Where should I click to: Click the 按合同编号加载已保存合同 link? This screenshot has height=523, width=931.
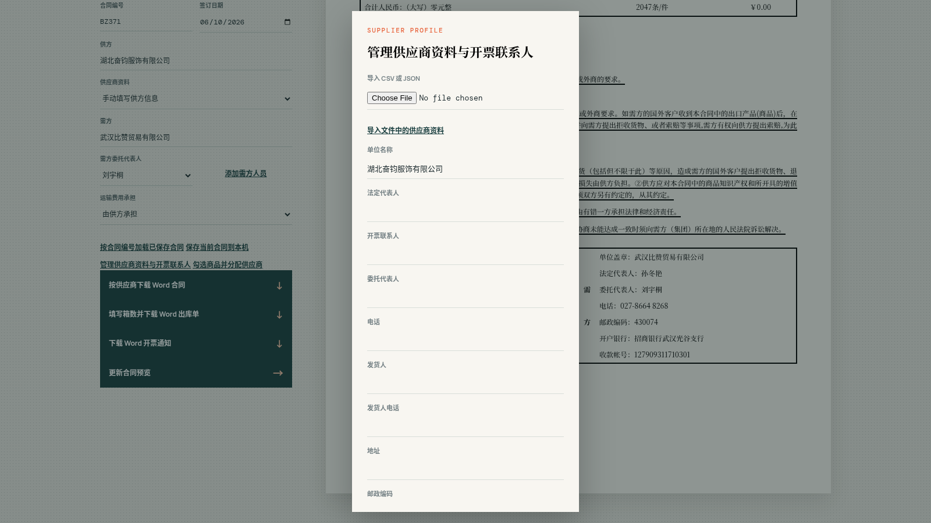point(142,248)
